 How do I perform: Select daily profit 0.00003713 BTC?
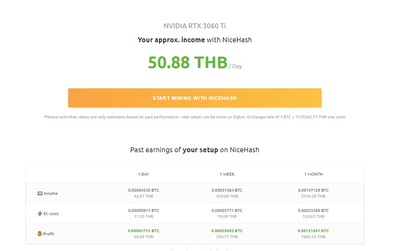(x=144, y=231)
